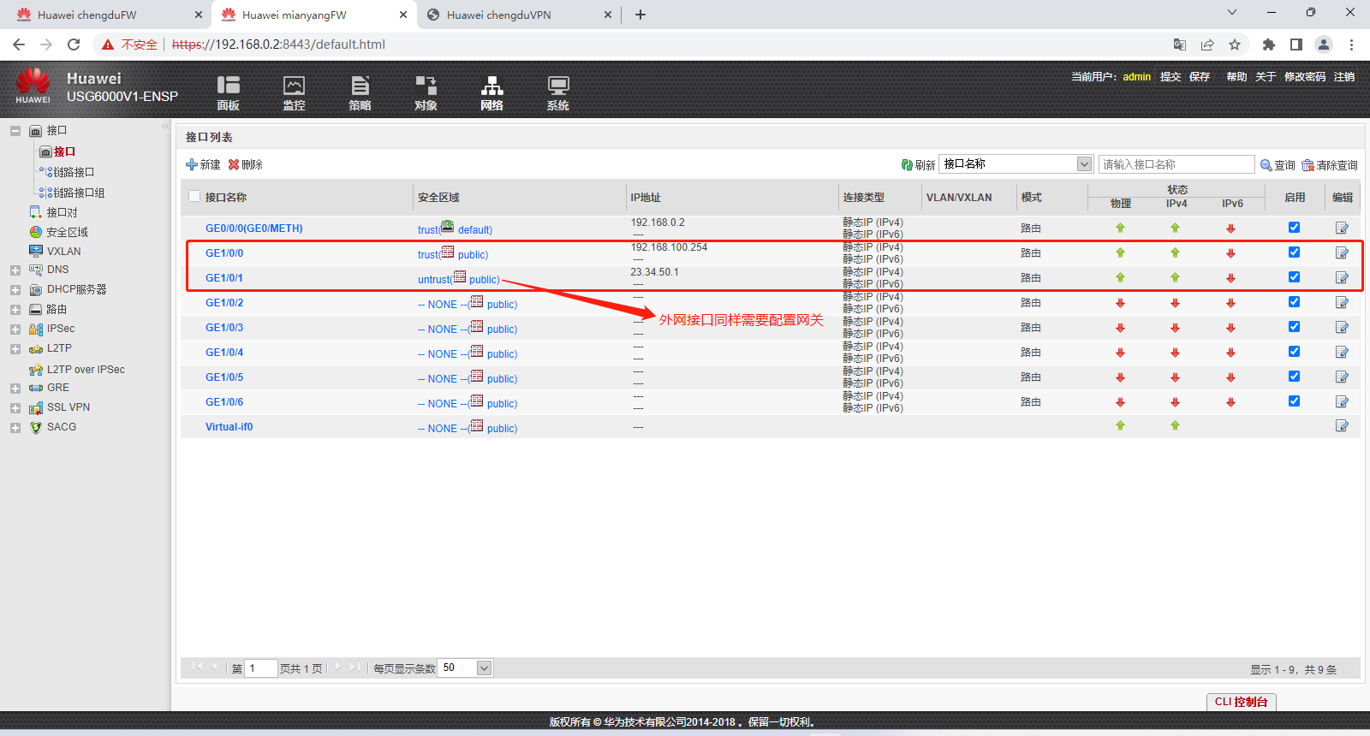Select 接口对 in the sidebar tree
This screenshot has width=1370, height=736.
click(x=62, y=212)
